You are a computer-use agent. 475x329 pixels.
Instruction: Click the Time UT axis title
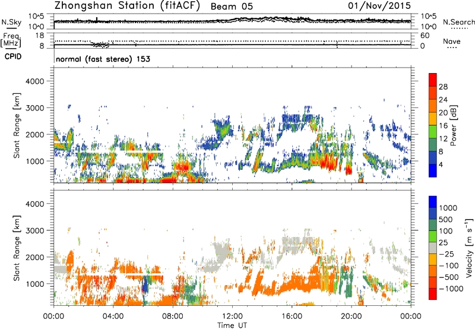tap(232, 325)
